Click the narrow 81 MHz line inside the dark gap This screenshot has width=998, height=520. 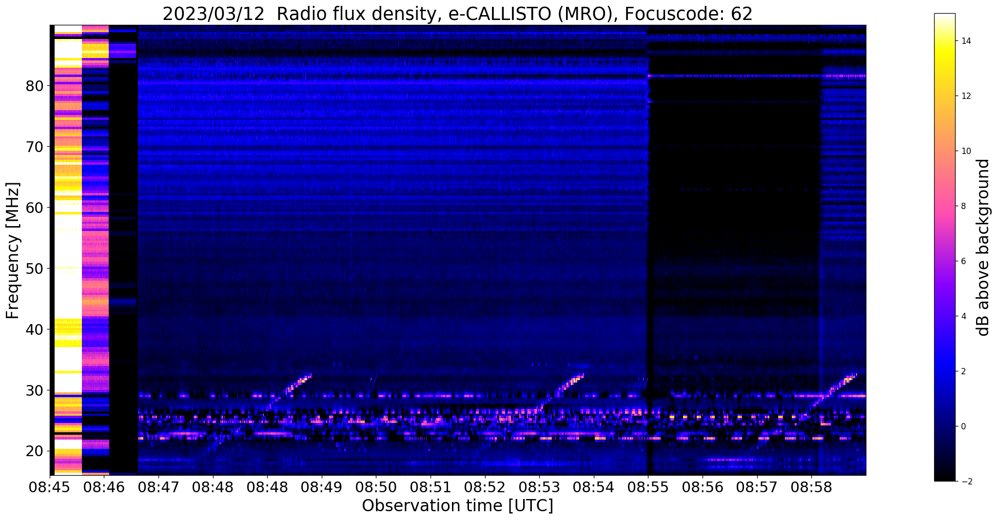[x=734, y=76]
